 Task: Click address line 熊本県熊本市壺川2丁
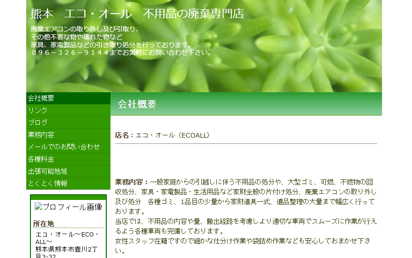(66, 249)
